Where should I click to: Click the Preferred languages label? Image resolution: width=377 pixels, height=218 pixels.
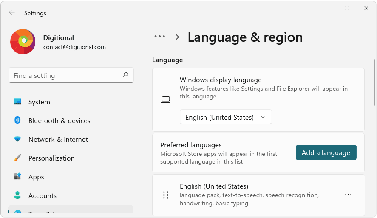(x=191, y=145)
